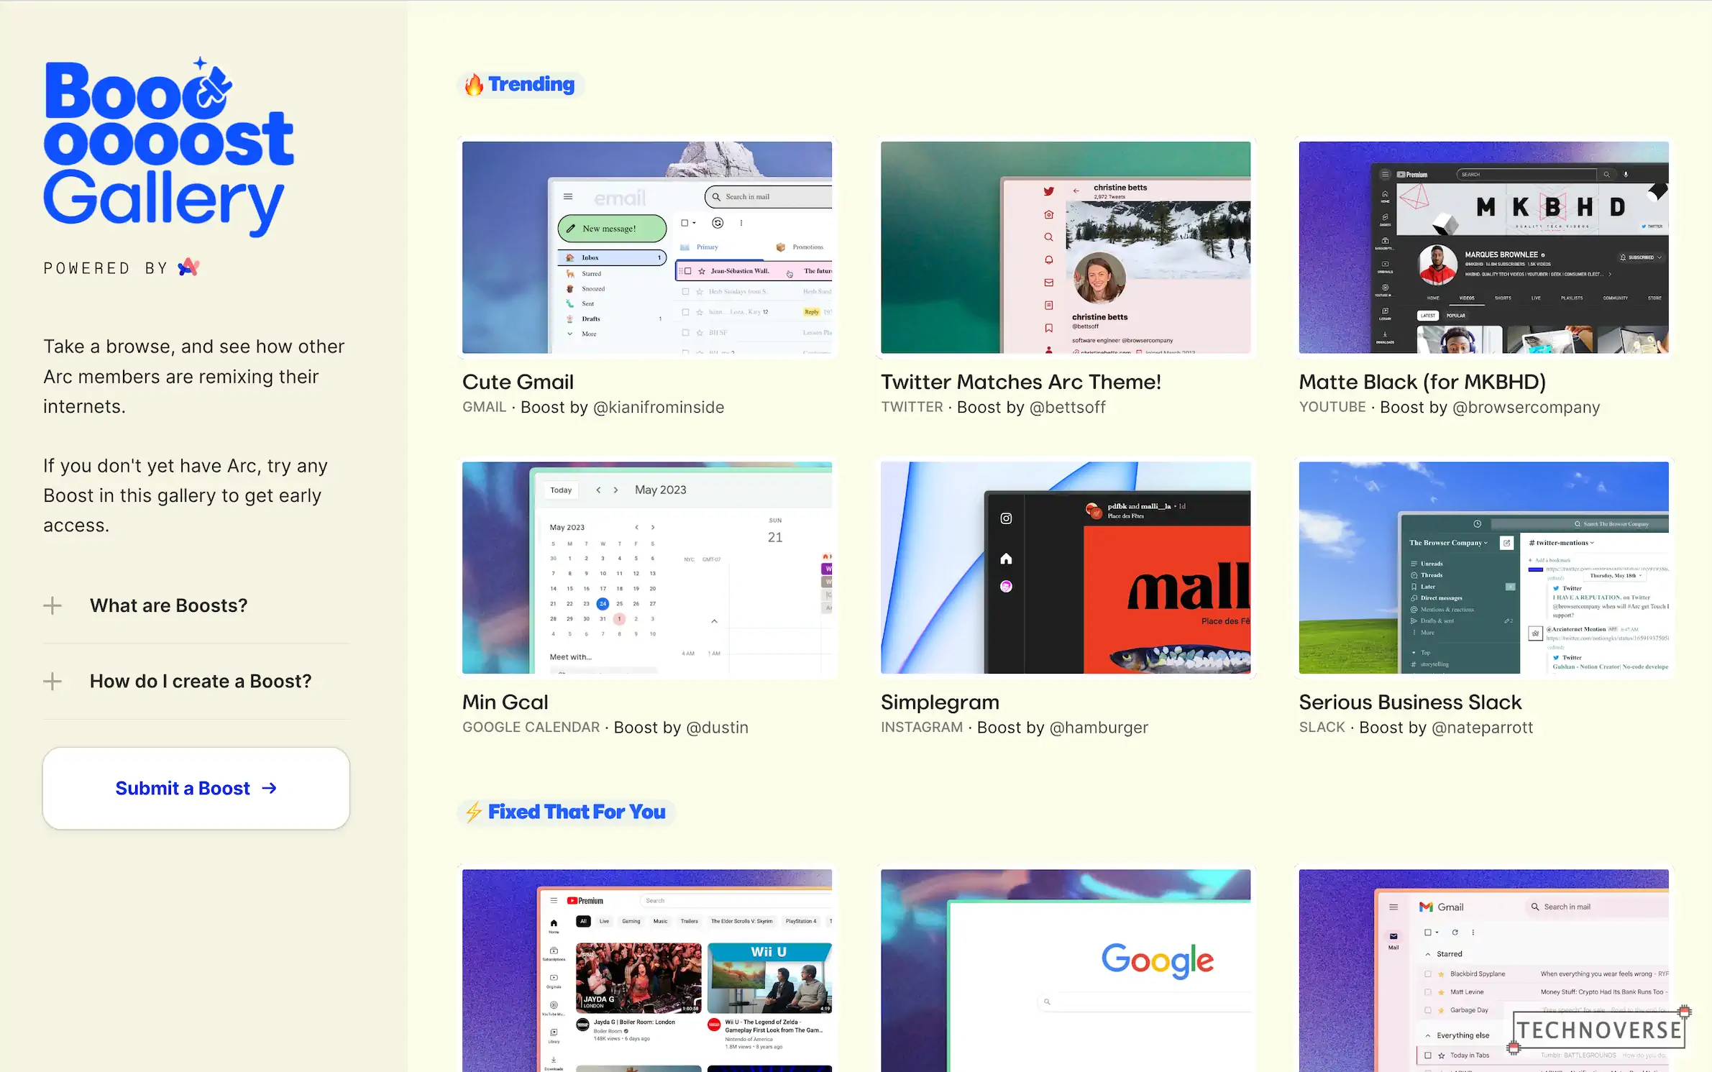Open the Twitter Matches Arc Theme thumbnail
Image resolution: width=1712 pixels, height=1072 pixels.
tap(1066, 247)
